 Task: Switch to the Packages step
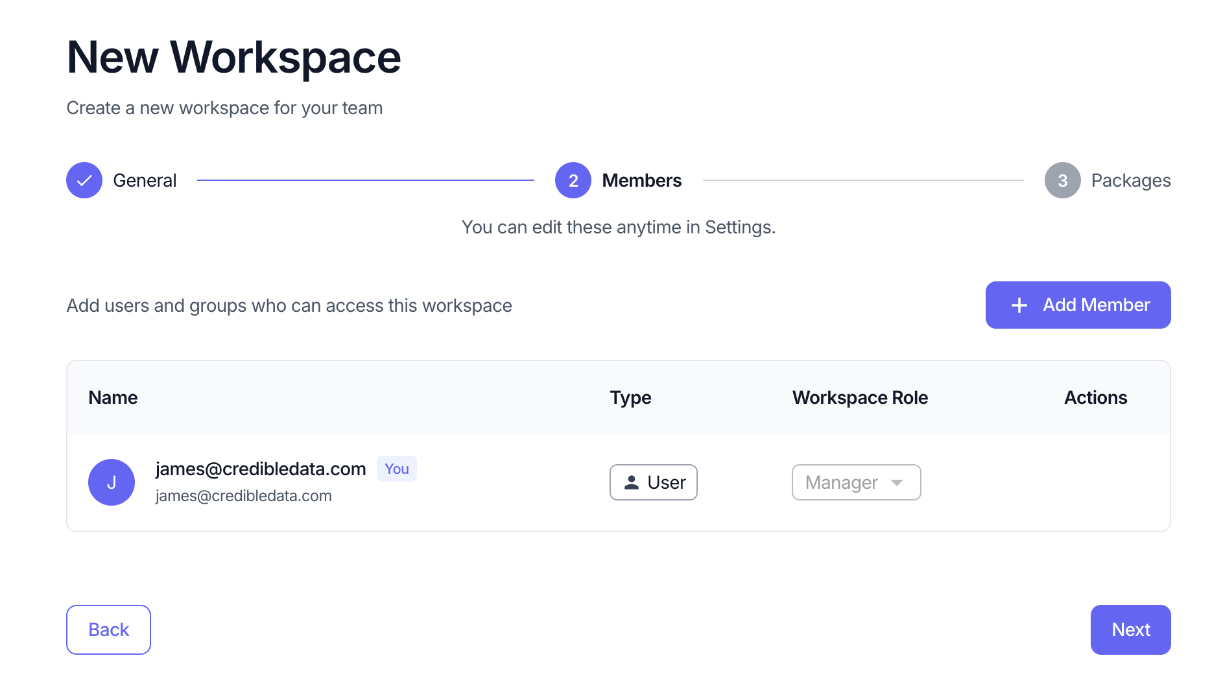tap(1131, 180)
